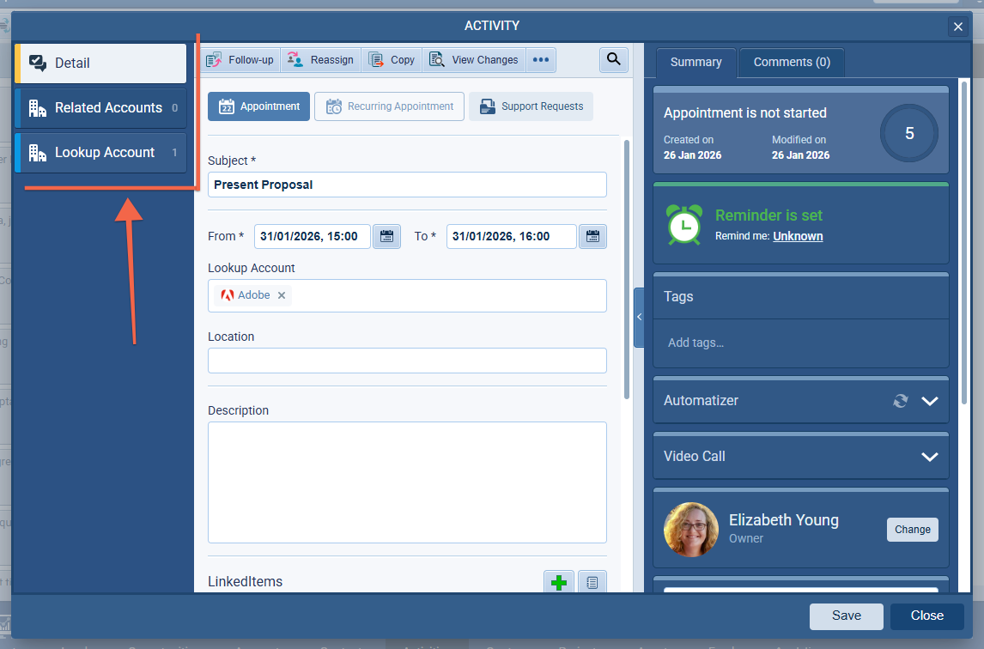Switch to the Comments tab
Screen dimensions: 984x649
point(791,63)
